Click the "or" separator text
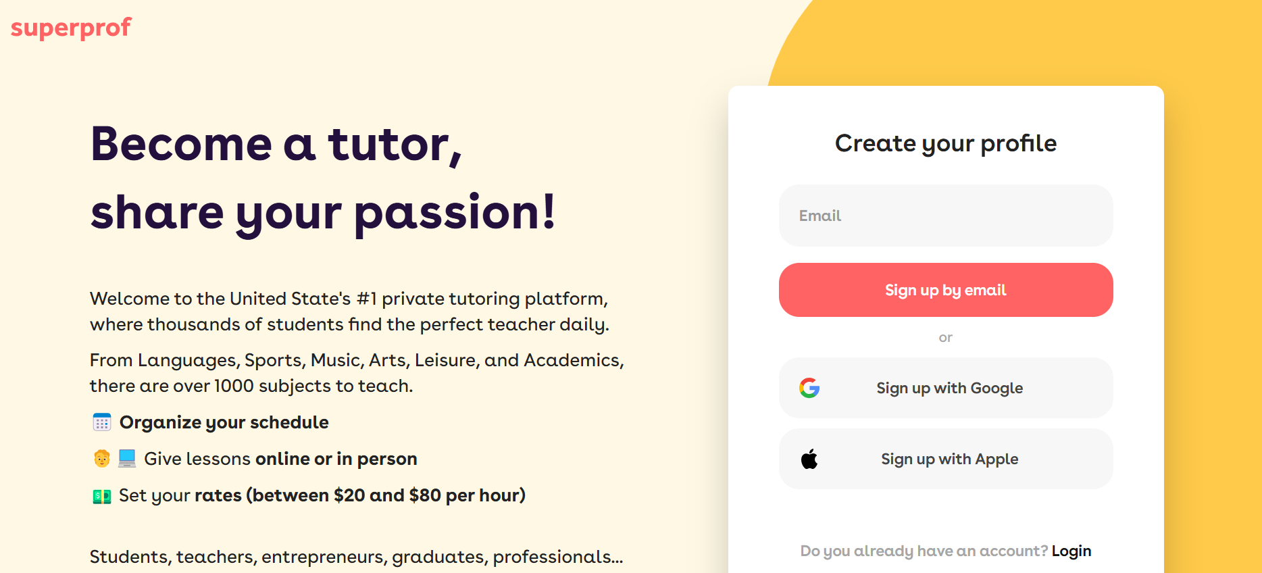The height and width of the screenshot is (573, 1262). (946, 338)
